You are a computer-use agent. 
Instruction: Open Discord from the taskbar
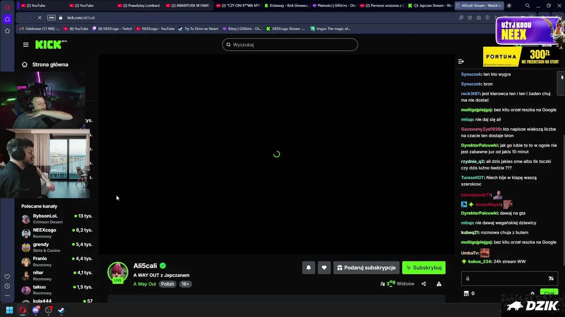(x=36, y=310)
